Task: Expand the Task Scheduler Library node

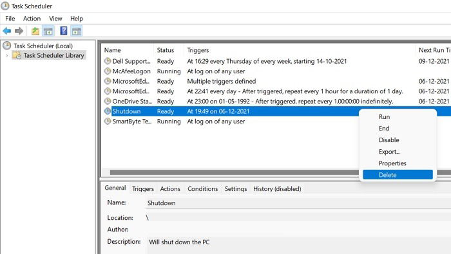Action: (7, 55)
